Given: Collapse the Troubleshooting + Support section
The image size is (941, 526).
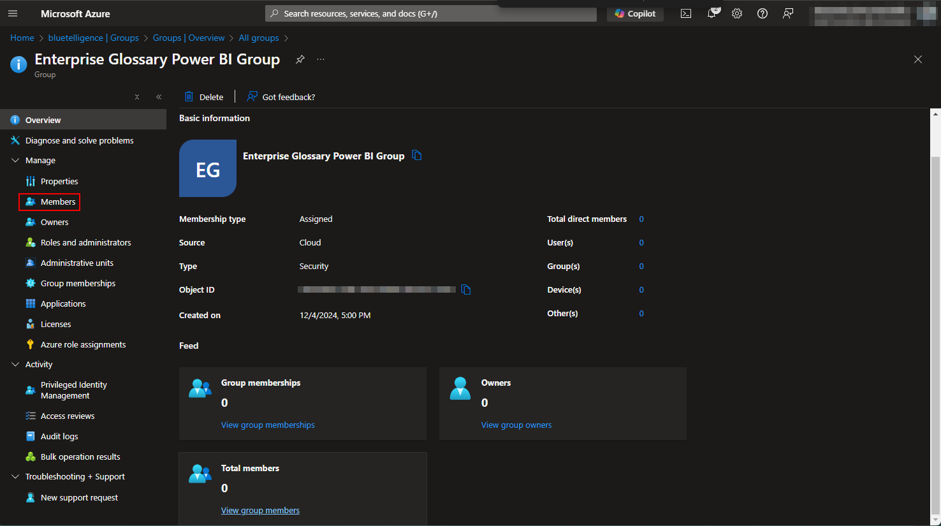Looking at the screenshot, I should pos(15,477).
